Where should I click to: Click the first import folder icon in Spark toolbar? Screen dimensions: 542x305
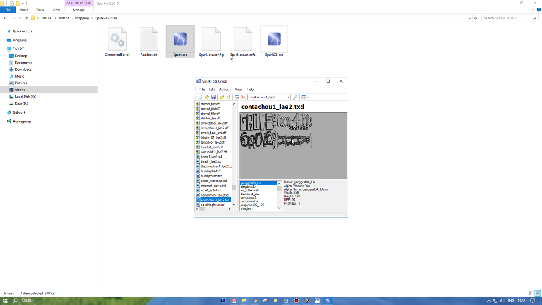point(222,97)
